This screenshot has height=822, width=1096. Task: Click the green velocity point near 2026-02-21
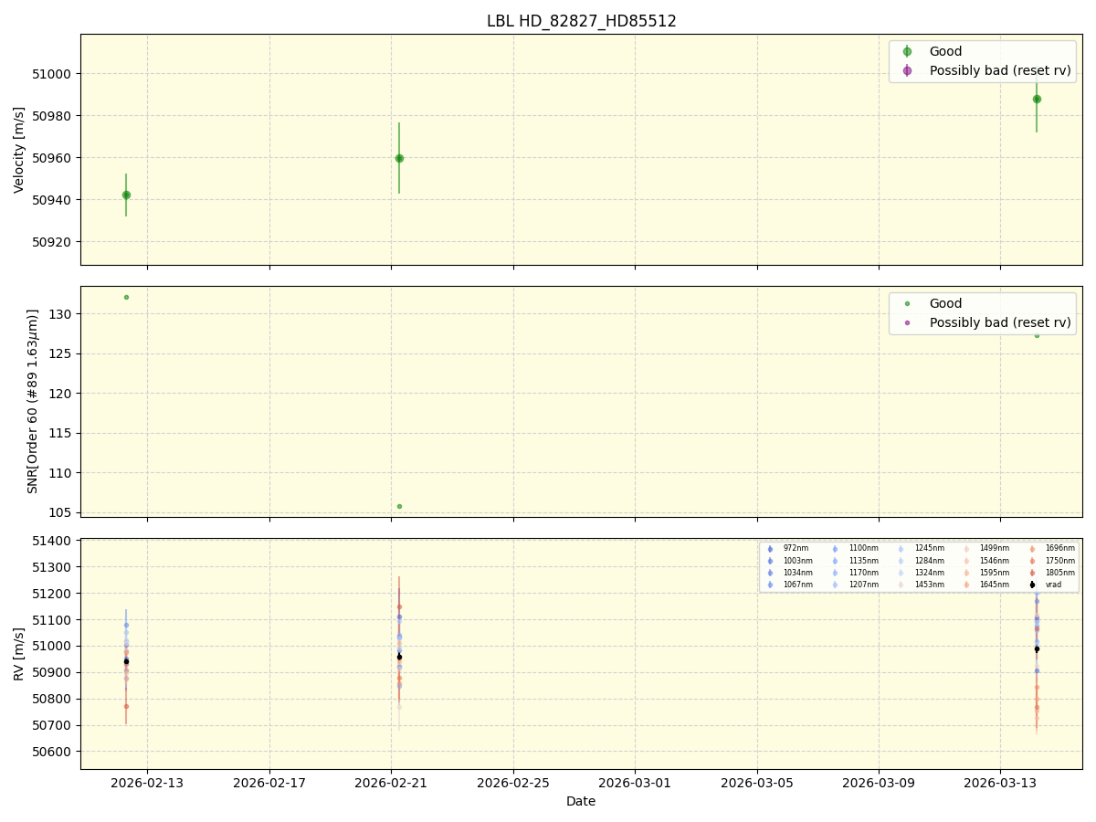pyautogui.click(x=398, y=157)
